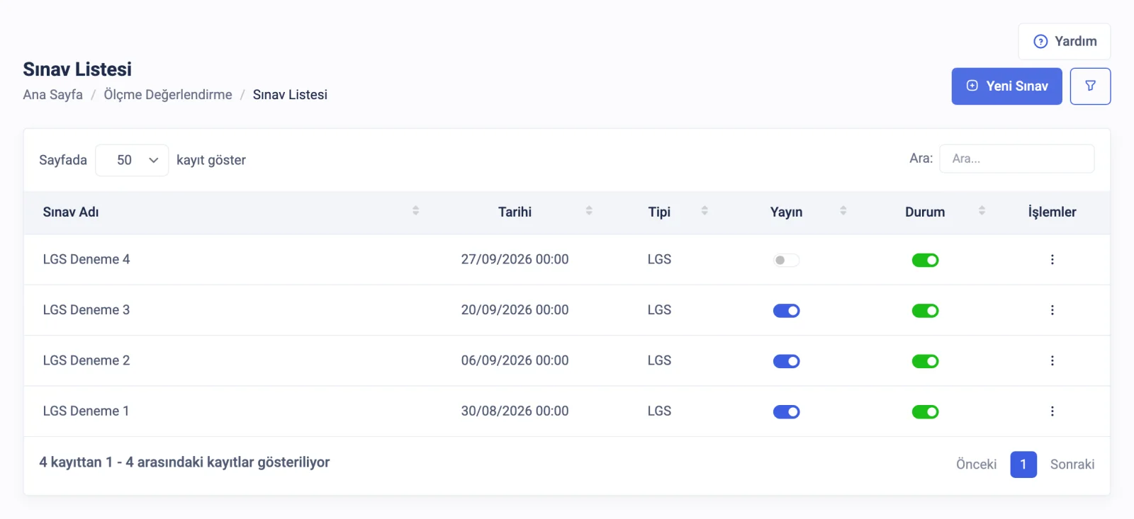Click exam name LGS Deneme 3
1134x519 pixels.
point(86,310)
